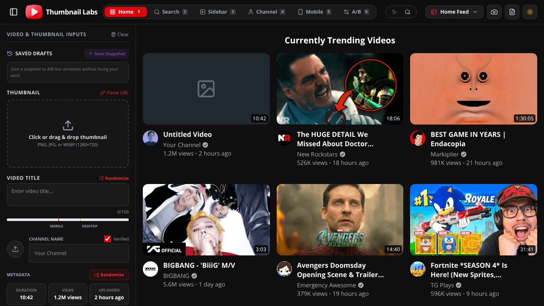Click title 'BEST GAME IN YEARS | Endacopia'
The width and height of the screenshot is (544, 306).
[x=468, y=139]
